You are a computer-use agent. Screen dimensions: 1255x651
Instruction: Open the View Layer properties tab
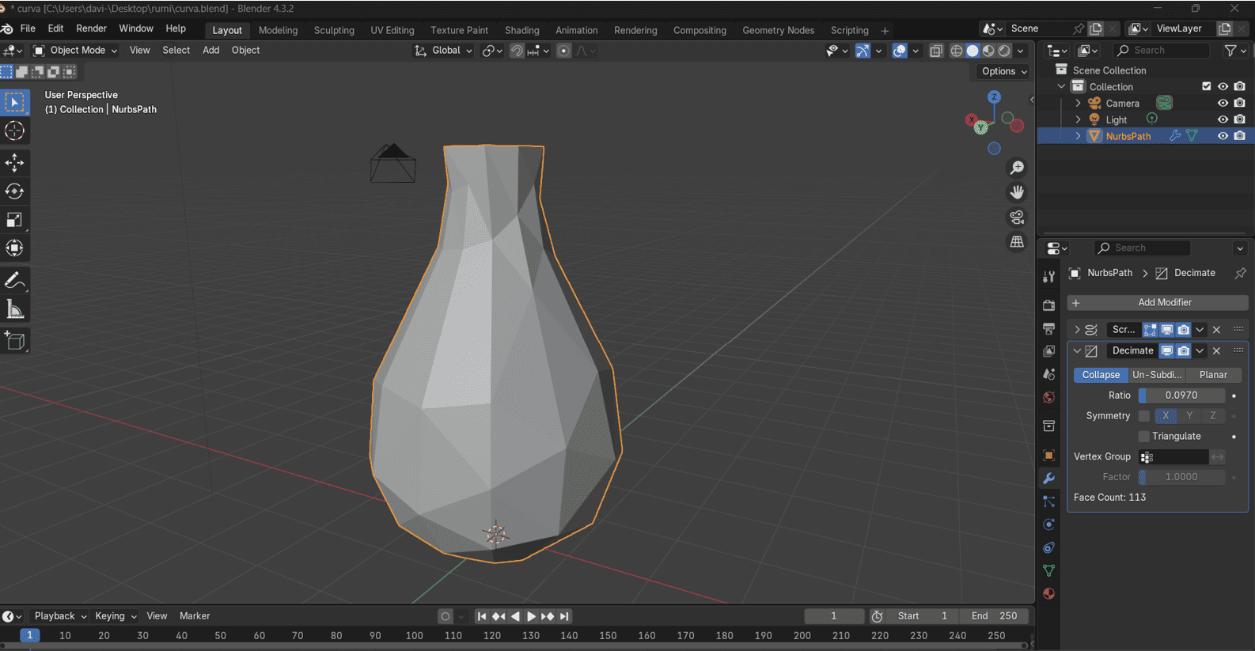(1049, 351)
